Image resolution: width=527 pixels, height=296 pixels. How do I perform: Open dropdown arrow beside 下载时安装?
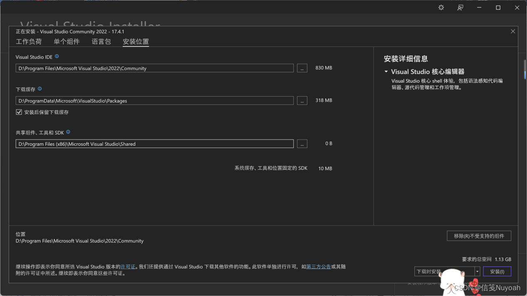(x=478, y=272)
